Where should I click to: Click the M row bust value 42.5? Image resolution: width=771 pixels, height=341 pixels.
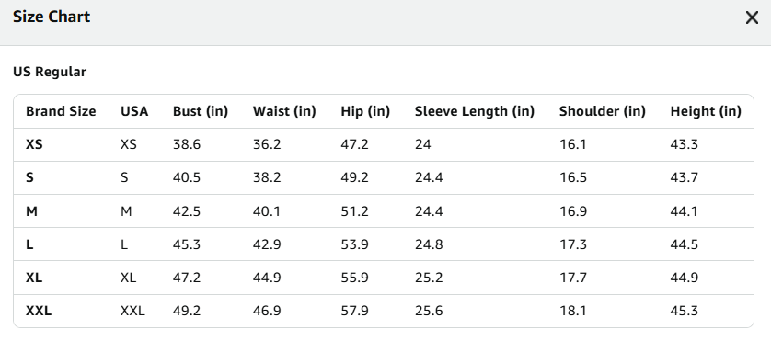[x=187, y=211]
